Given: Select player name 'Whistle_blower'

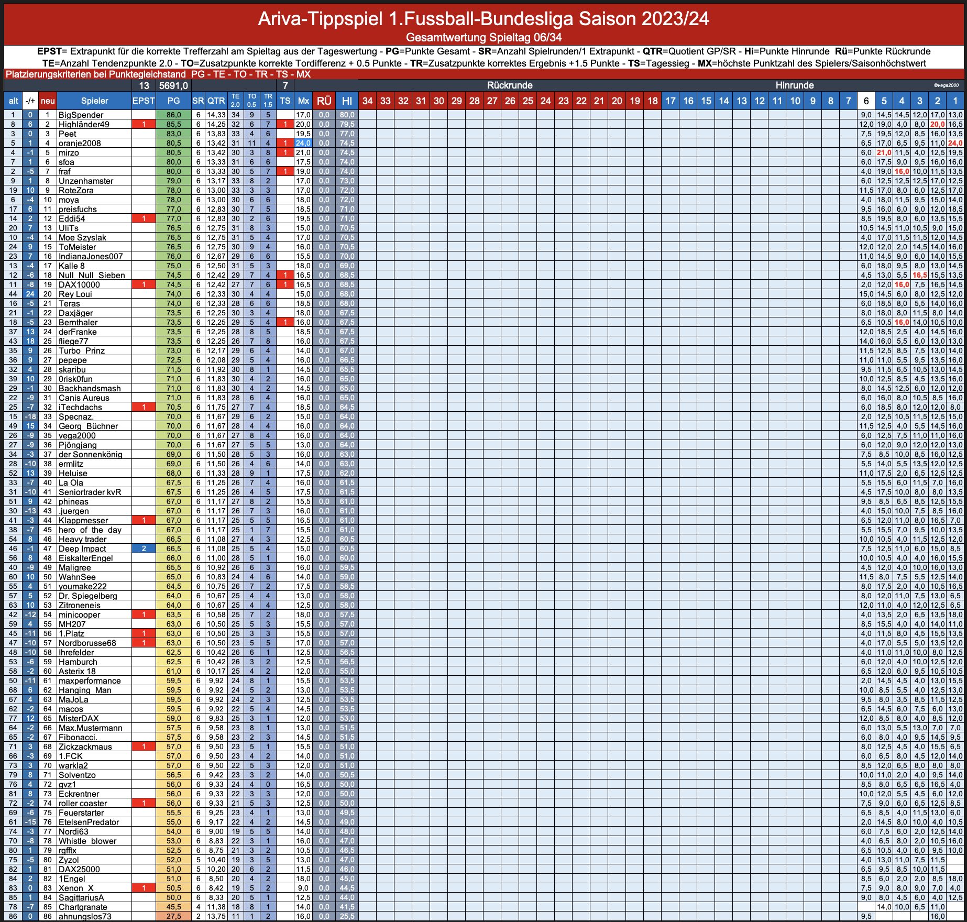Looking at the screenshot, I should click(x=87, y=841).
